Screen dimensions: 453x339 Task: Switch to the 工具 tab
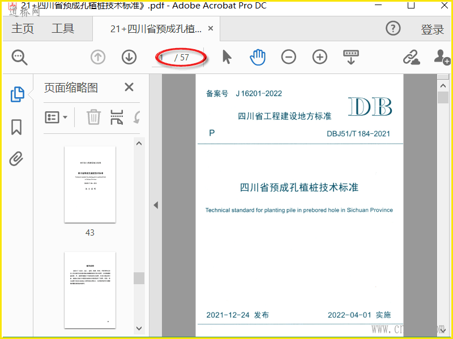pos(63,29)
